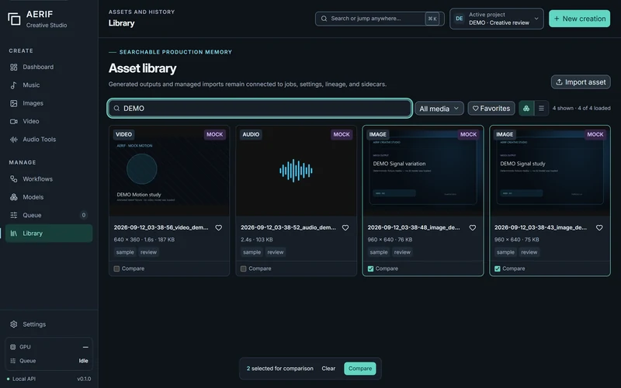This screenshot has height=388, width=621.
Task: Click the DE project avatar
Action: click(x=459, y=19)
